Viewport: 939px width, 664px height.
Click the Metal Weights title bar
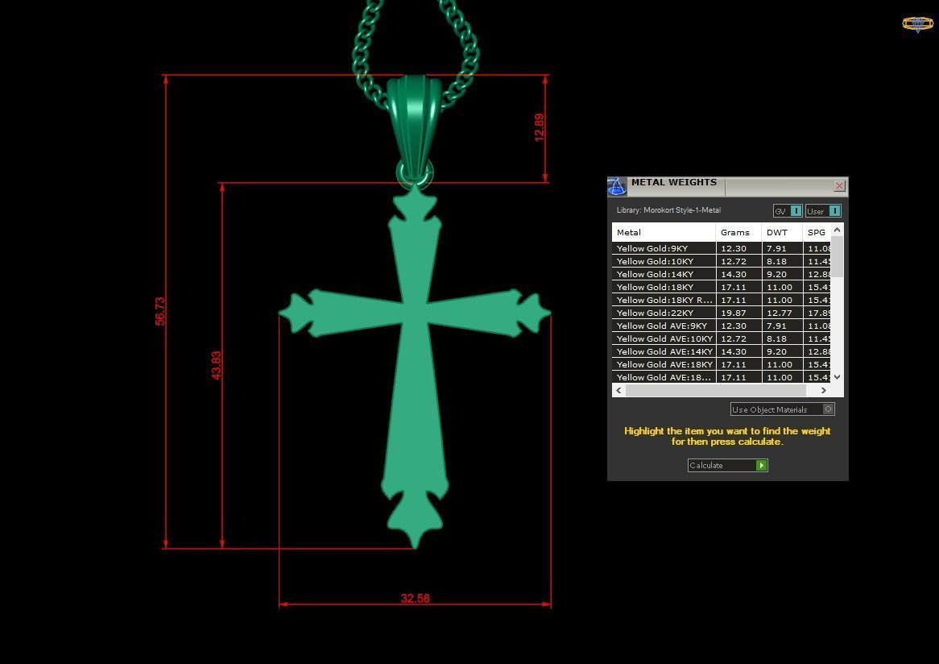tap(728, 186)
